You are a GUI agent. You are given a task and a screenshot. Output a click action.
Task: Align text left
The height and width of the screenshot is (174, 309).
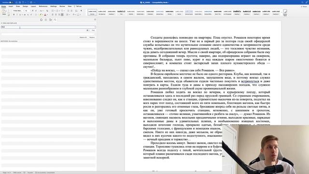(53, 14)
